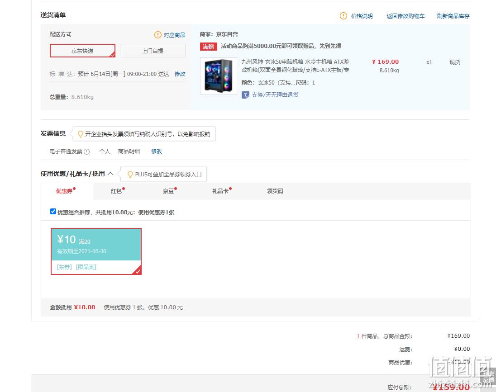Switch to the 礼品卡 tab
The width and height of the screenshot is (496, 392).
click(220, 191)
